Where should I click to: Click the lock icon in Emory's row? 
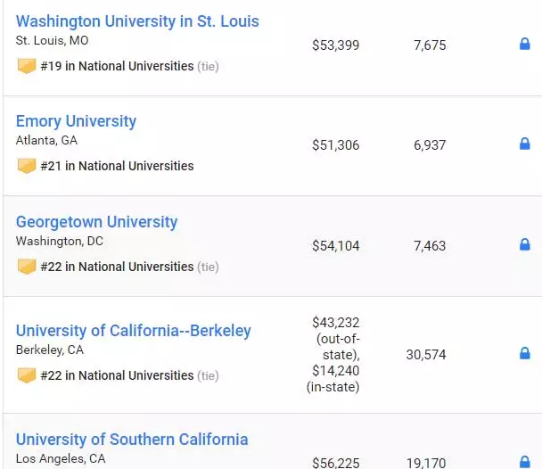[525, 144]
